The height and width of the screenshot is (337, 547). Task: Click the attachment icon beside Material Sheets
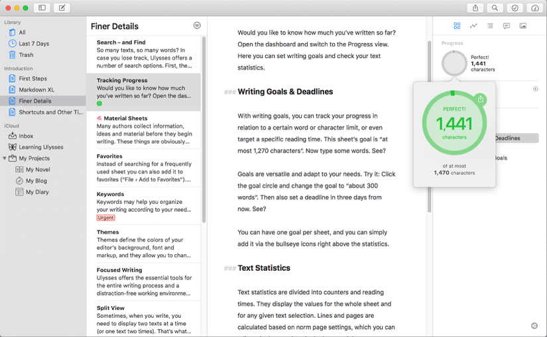point(99,118)
